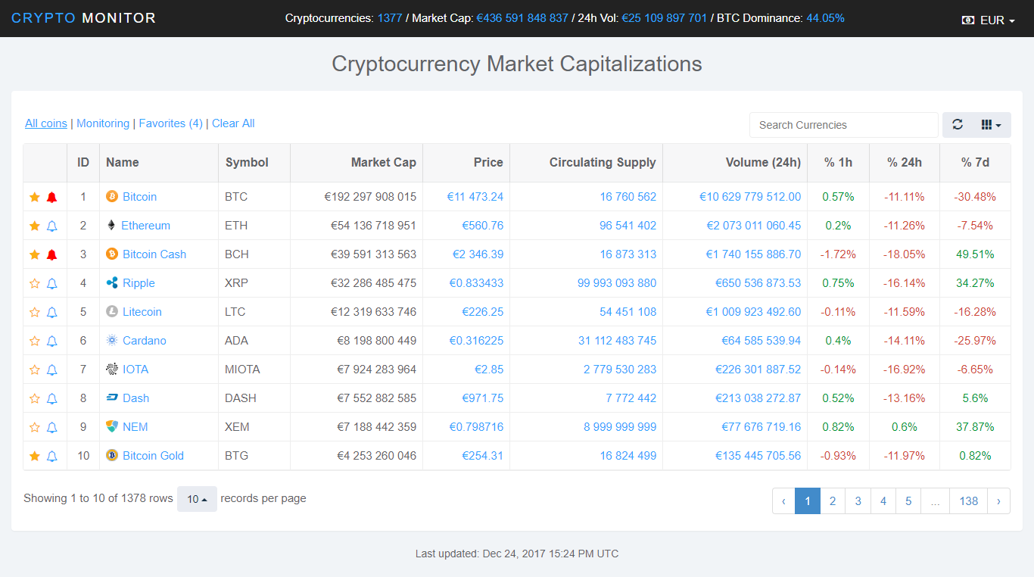Open the Bitcoin Gold name link
The width and height of the screenshot is (1034, 577).
pyautogui.click(x=154, y=456)
